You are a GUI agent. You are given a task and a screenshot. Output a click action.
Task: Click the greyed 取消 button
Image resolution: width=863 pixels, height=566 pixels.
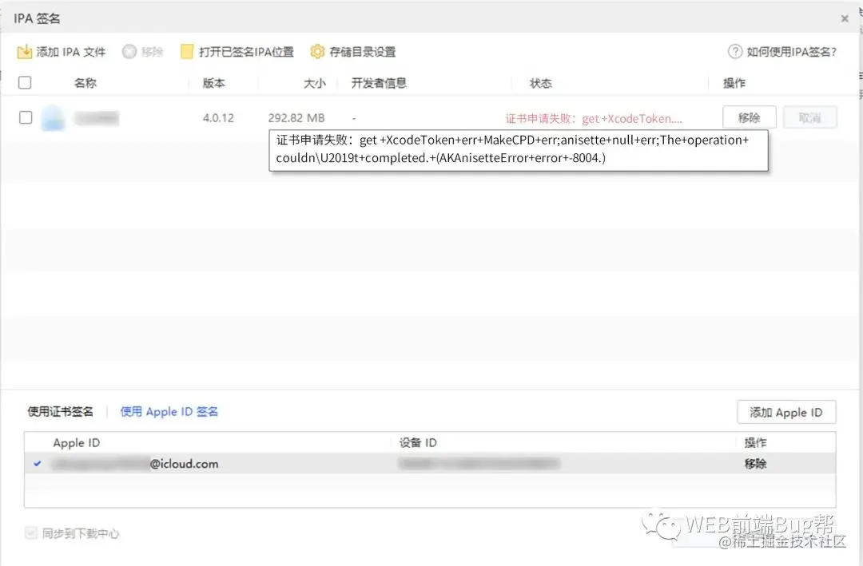[x=810, y=117]
